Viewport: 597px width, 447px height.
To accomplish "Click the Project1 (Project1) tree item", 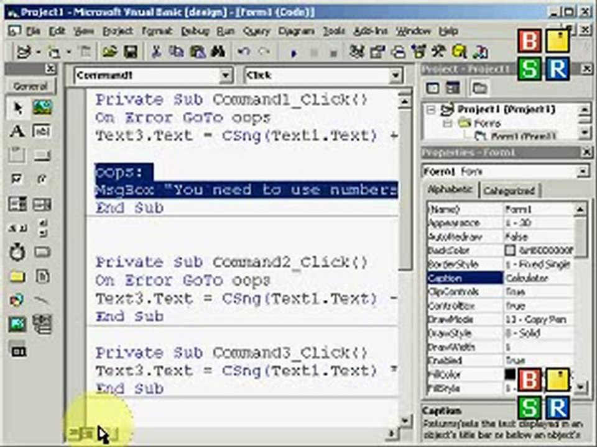I will 506,110.
